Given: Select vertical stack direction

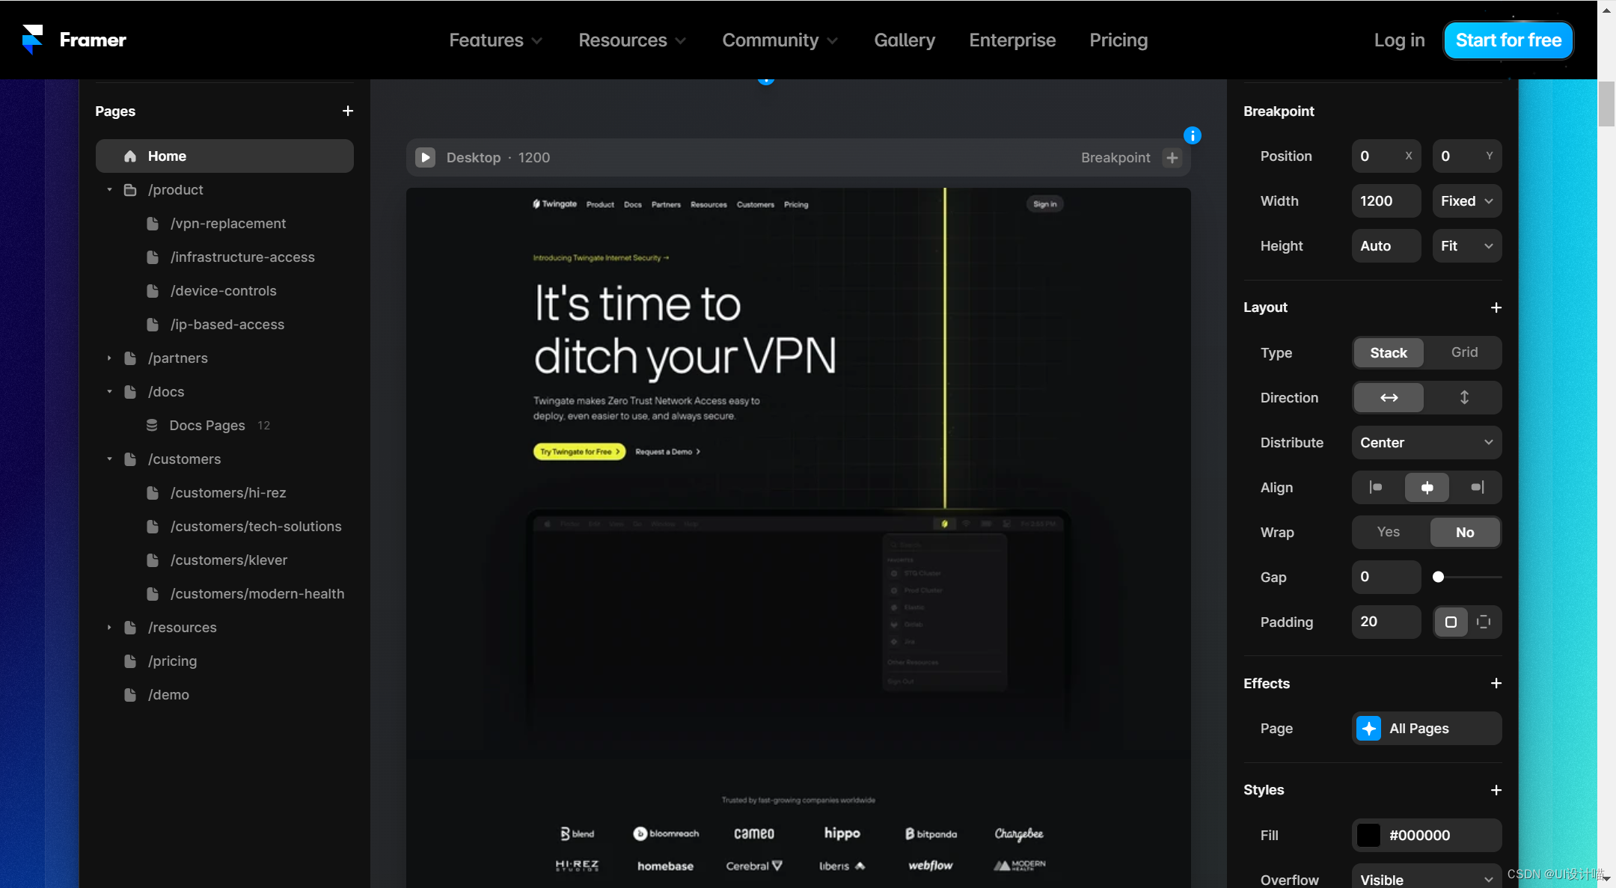Looking at the screenshot, I should tap(1464, 397).
